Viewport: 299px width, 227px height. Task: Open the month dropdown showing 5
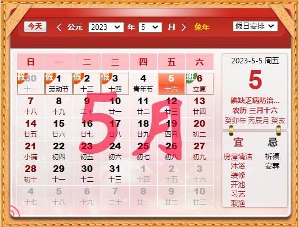[x=150, y=27]
